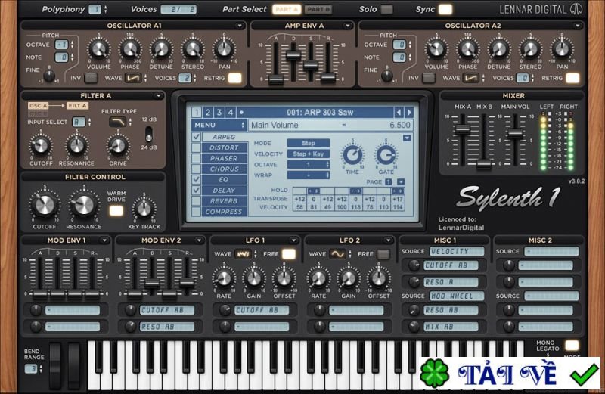Click arpeggiator Time knob

tap(352, 155)
